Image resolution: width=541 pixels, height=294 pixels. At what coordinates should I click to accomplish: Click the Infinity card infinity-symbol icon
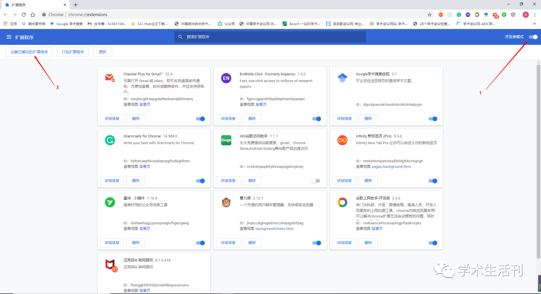pos(342,140)
